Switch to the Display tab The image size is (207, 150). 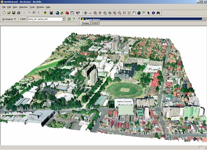[86, 23]
